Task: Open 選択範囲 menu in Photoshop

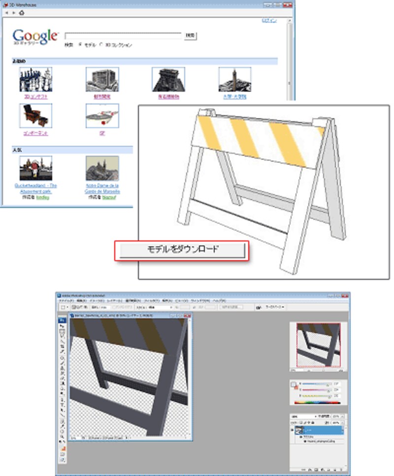Action: tap(133, 301)
